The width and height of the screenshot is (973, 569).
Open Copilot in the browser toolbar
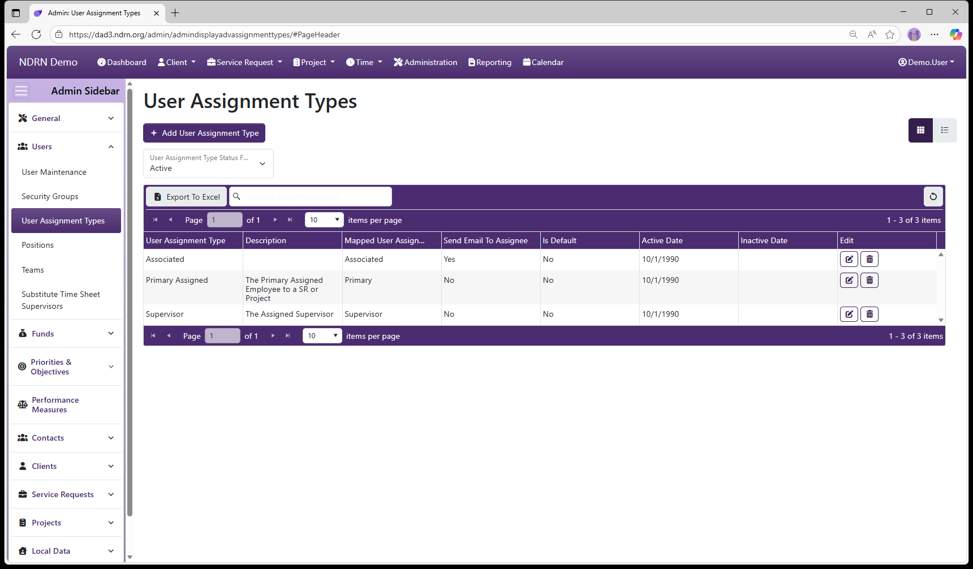tap(955, 35)
